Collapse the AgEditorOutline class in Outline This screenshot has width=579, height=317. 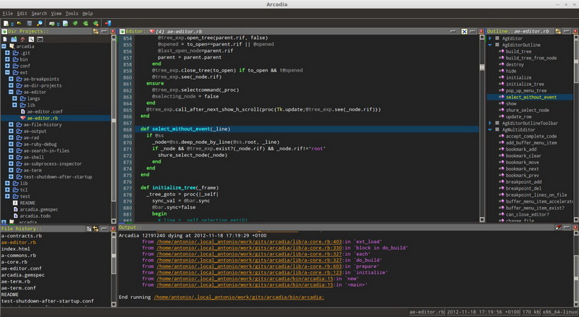[490, 45]
